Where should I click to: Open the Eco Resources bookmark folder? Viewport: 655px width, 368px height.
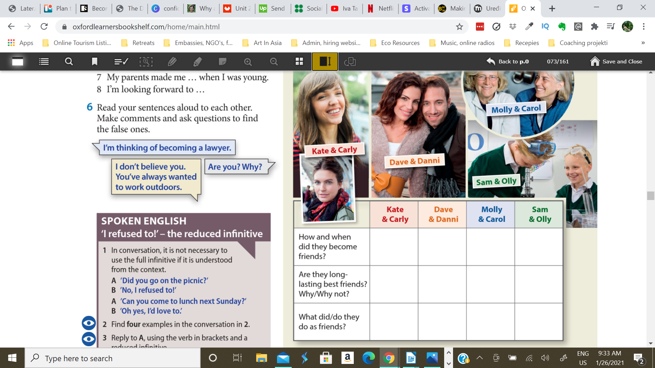click(x=395, y=43)
